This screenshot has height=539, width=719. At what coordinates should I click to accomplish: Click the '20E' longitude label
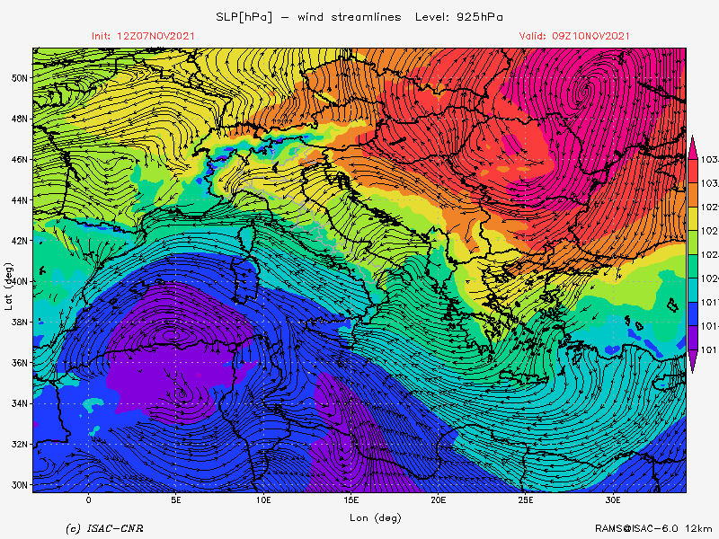click(439, 500)
